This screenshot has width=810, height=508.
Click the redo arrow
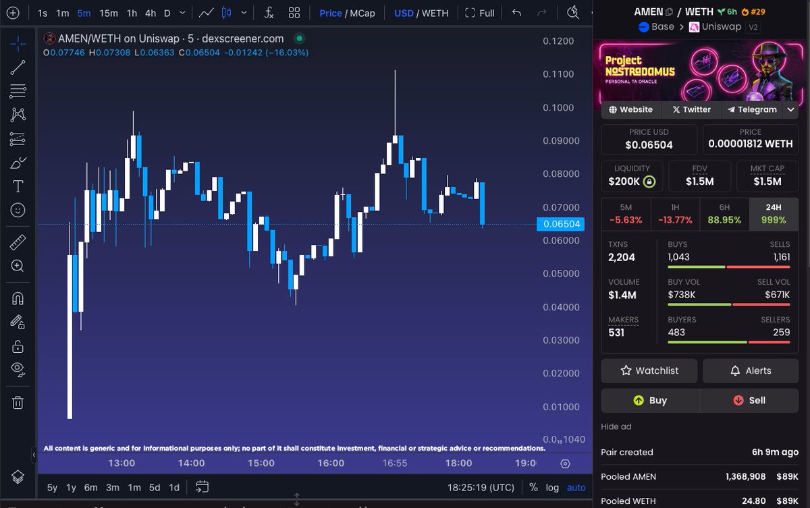(x=541, y=13)
